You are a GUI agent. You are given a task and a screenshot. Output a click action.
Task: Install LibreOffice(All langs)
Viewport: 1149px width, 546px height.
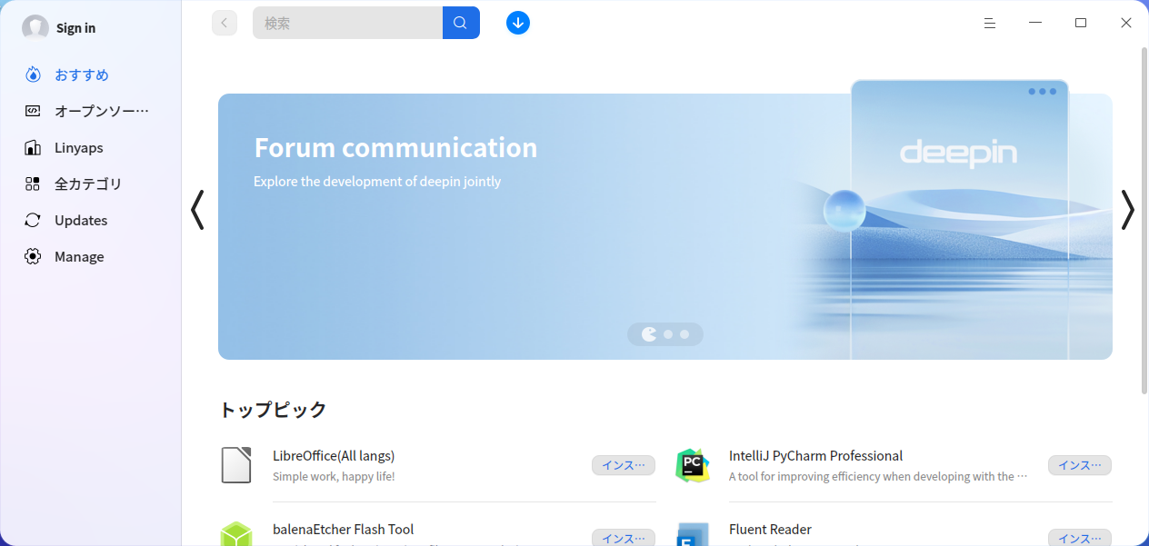pyautogui.click(x=624, y=465)
